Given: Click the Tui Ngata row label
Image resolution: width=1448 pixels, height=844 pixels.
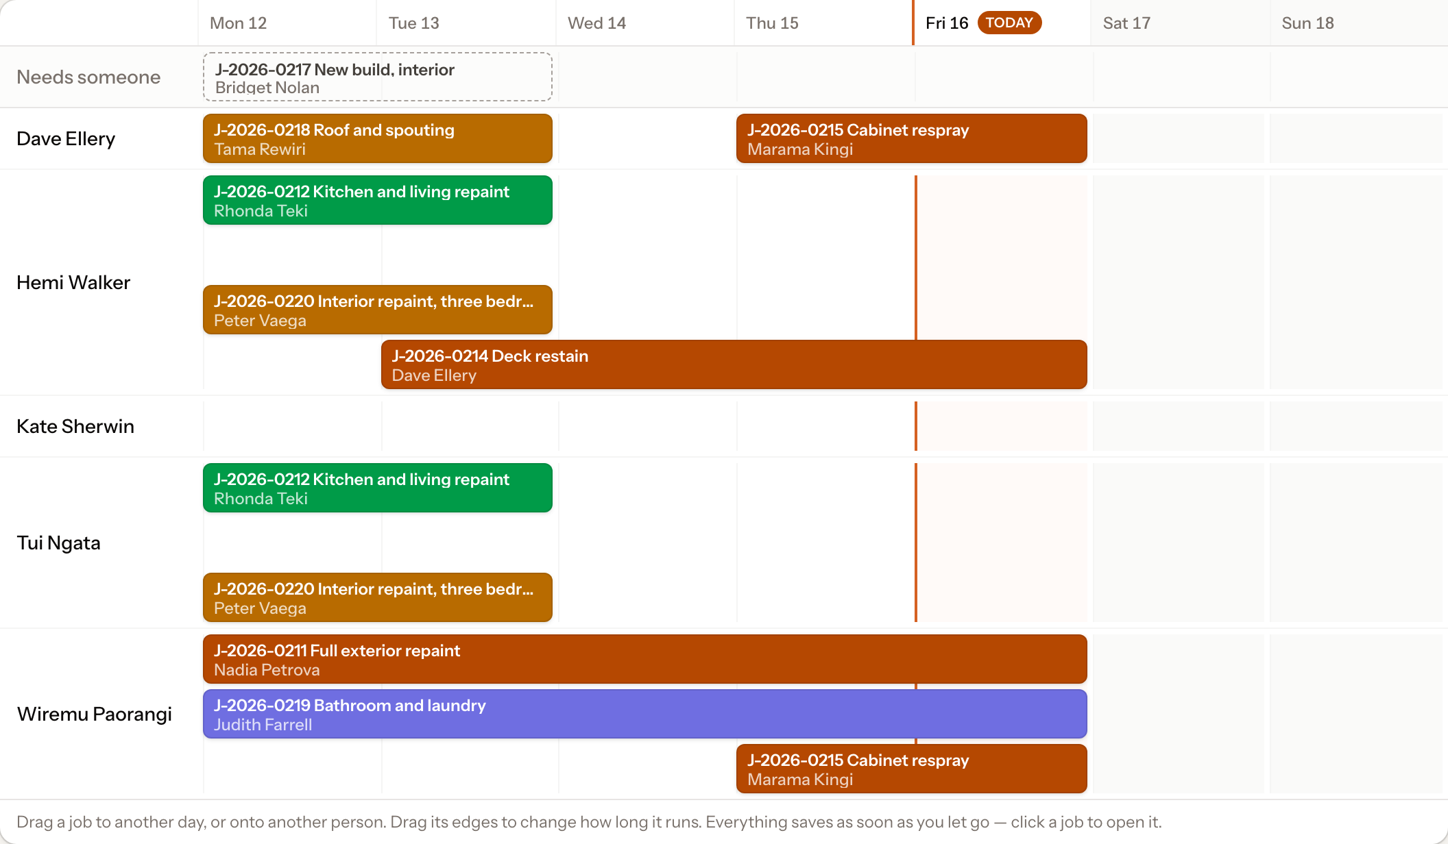Looking at the screenshot, I should tap(58, 543).
